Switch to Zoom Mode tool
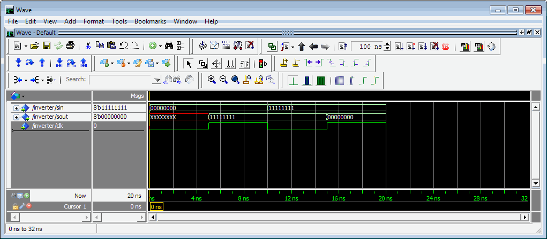547x239 pixels. click(203, 64)
